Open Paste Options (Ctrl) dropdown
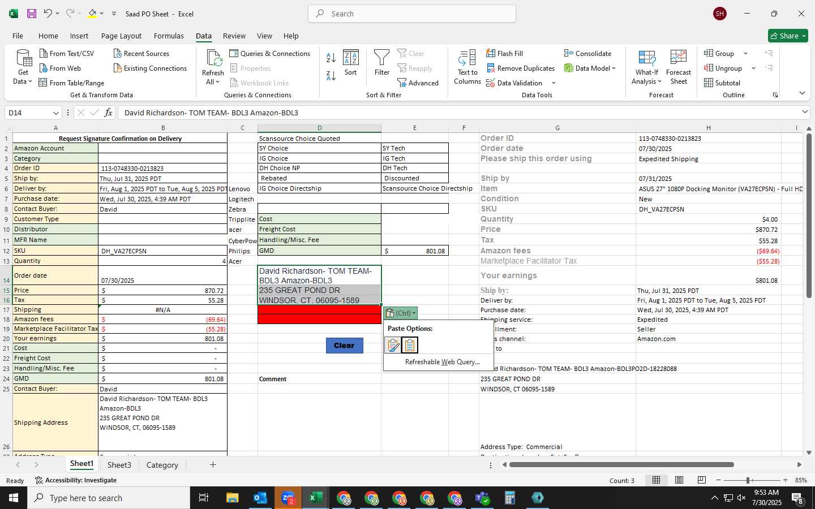815x509 pixels. 401,313
